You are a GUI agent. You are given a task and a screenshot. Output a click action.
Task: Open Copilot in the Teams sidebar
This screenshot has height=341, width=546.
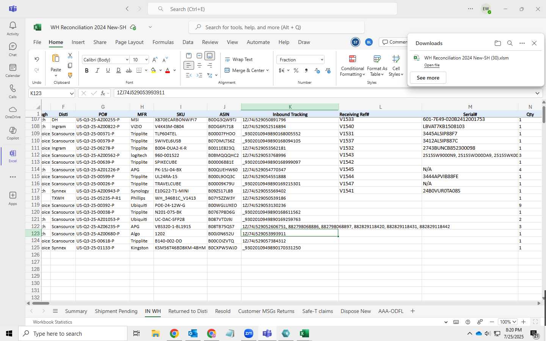[13, 133]
